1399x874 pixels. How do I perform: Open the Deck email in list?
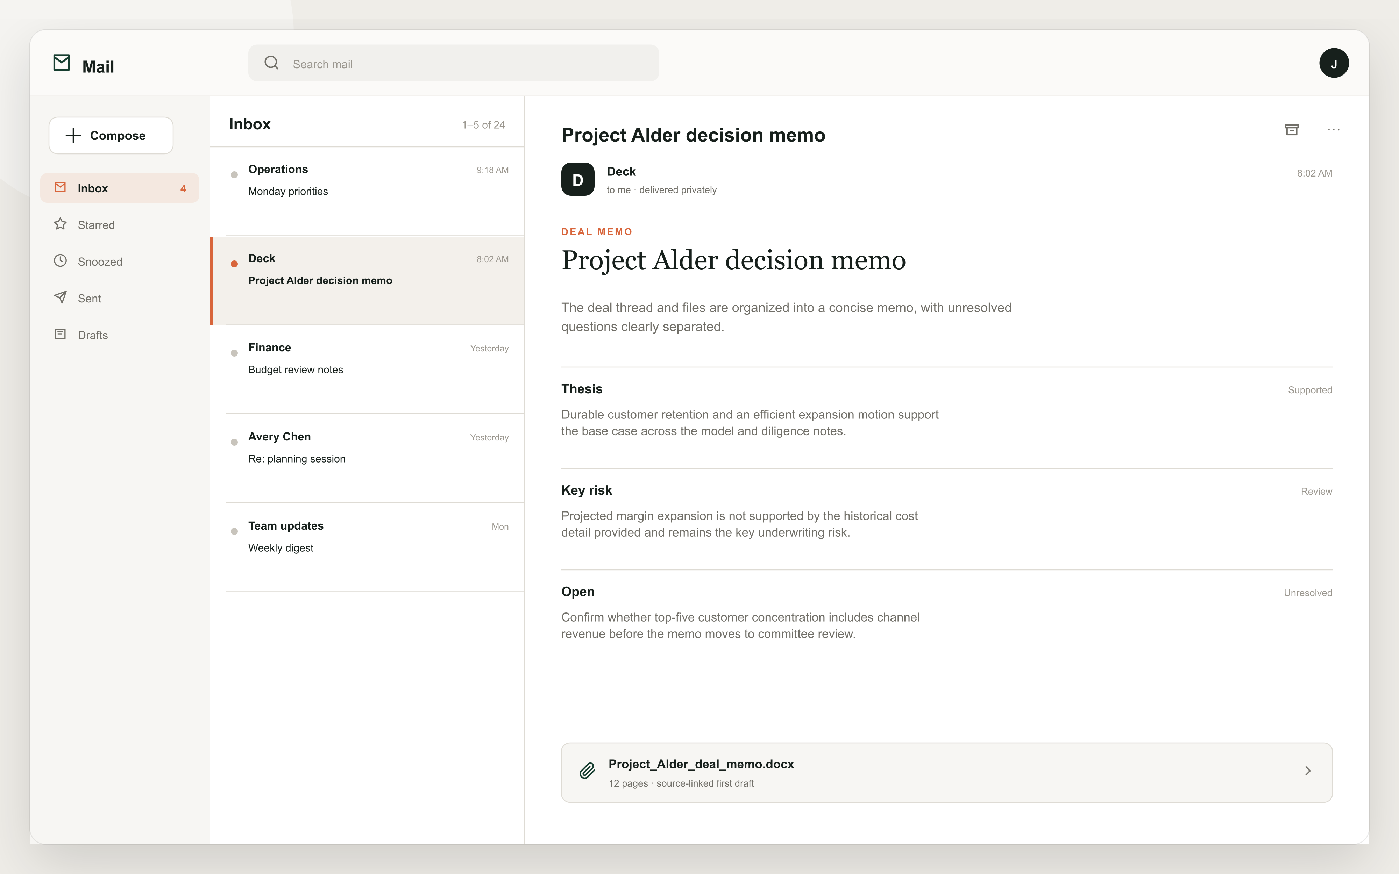click(367, 280)
